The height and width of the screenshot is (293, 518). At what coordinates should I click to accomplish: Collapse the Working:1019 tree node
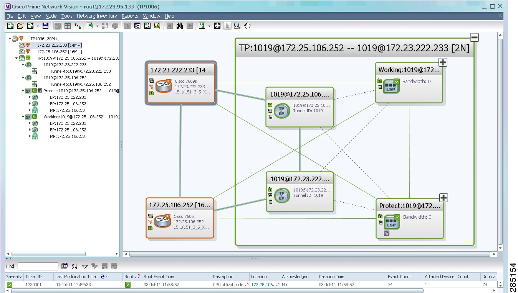pyautogui.click(x=23, y=117)
